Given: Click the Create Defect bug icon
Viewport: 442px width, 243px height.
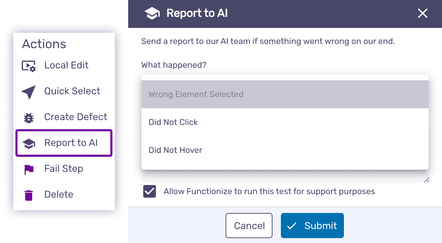Looking at the screenshot, I should click(29, 118).
